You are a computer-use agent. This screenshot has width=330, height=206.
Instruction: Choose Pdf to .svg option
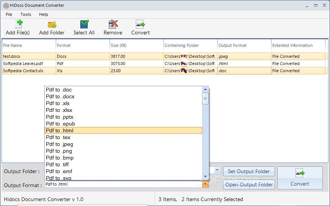coord(123,178)
